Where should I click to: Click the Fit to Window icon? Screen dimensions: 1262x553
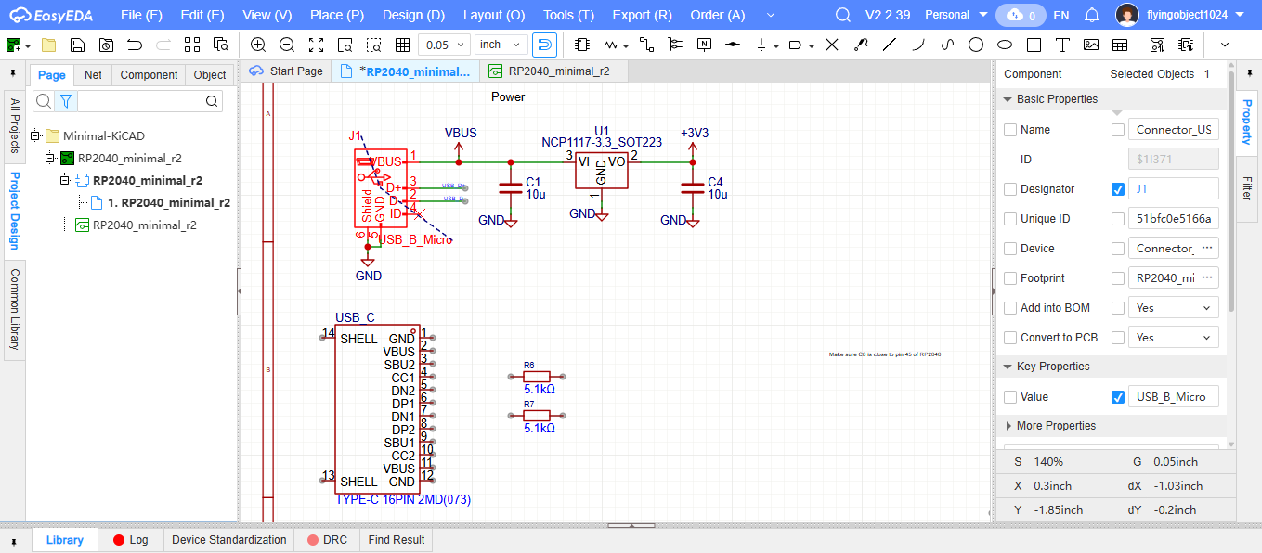click(316, 45)
